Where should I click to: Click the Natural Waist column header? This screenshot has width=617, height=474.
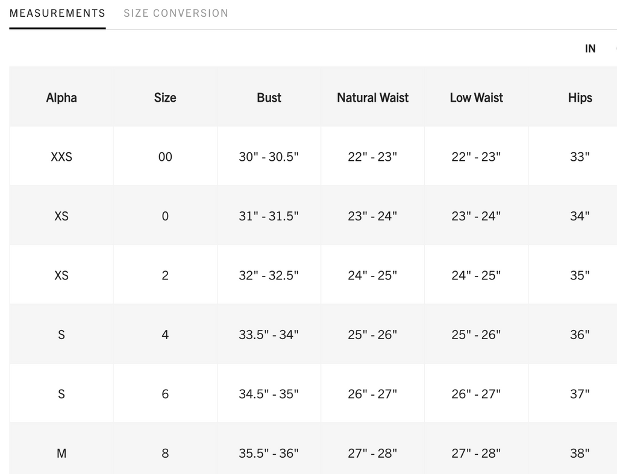372,98
